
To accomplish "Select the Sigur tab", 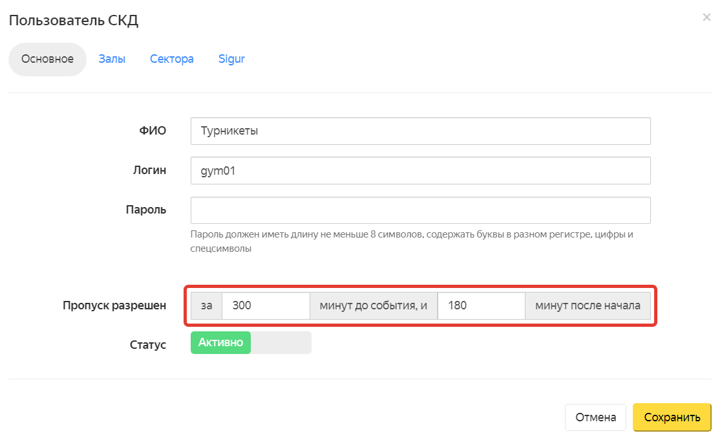I will (231, 60).
